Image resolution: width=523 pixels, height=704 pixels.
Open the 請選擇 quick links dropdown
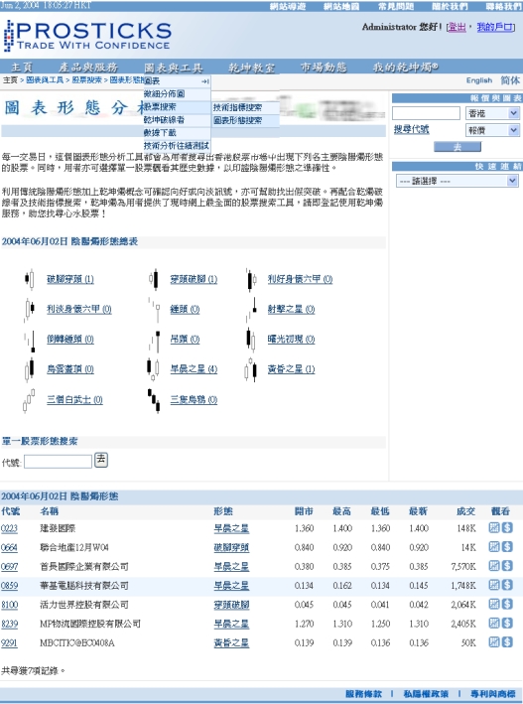point(458,181)
